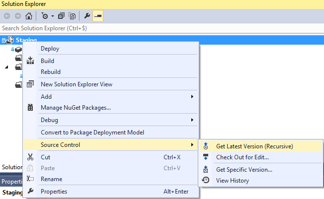
Task: Click the Back navigation arrow icon
Action: (x=7, y=16)
